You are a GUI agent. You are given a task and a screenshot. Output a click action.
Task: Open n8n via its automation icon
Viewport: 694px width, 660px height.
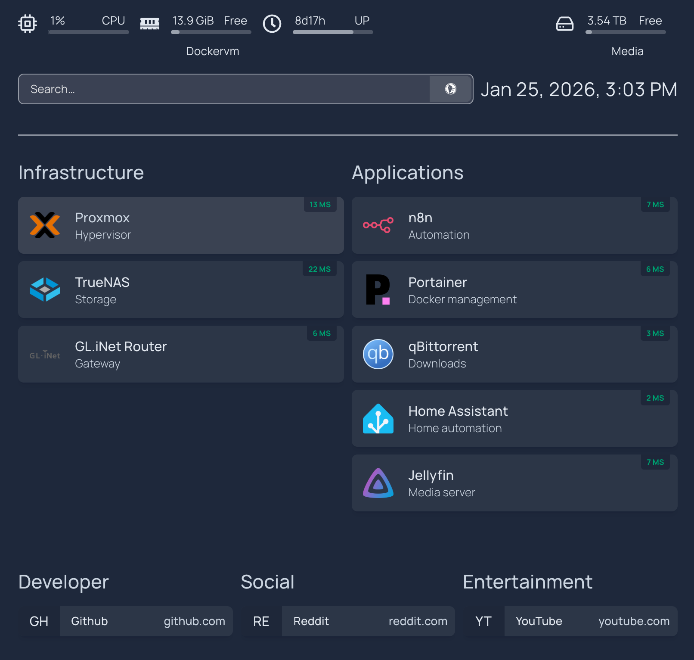[378, 225]
